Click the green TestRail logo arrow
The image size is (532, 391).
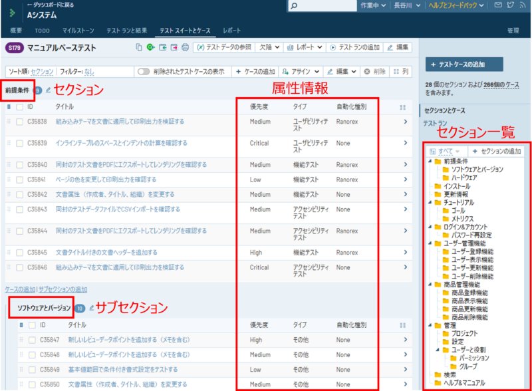point(13,13)
